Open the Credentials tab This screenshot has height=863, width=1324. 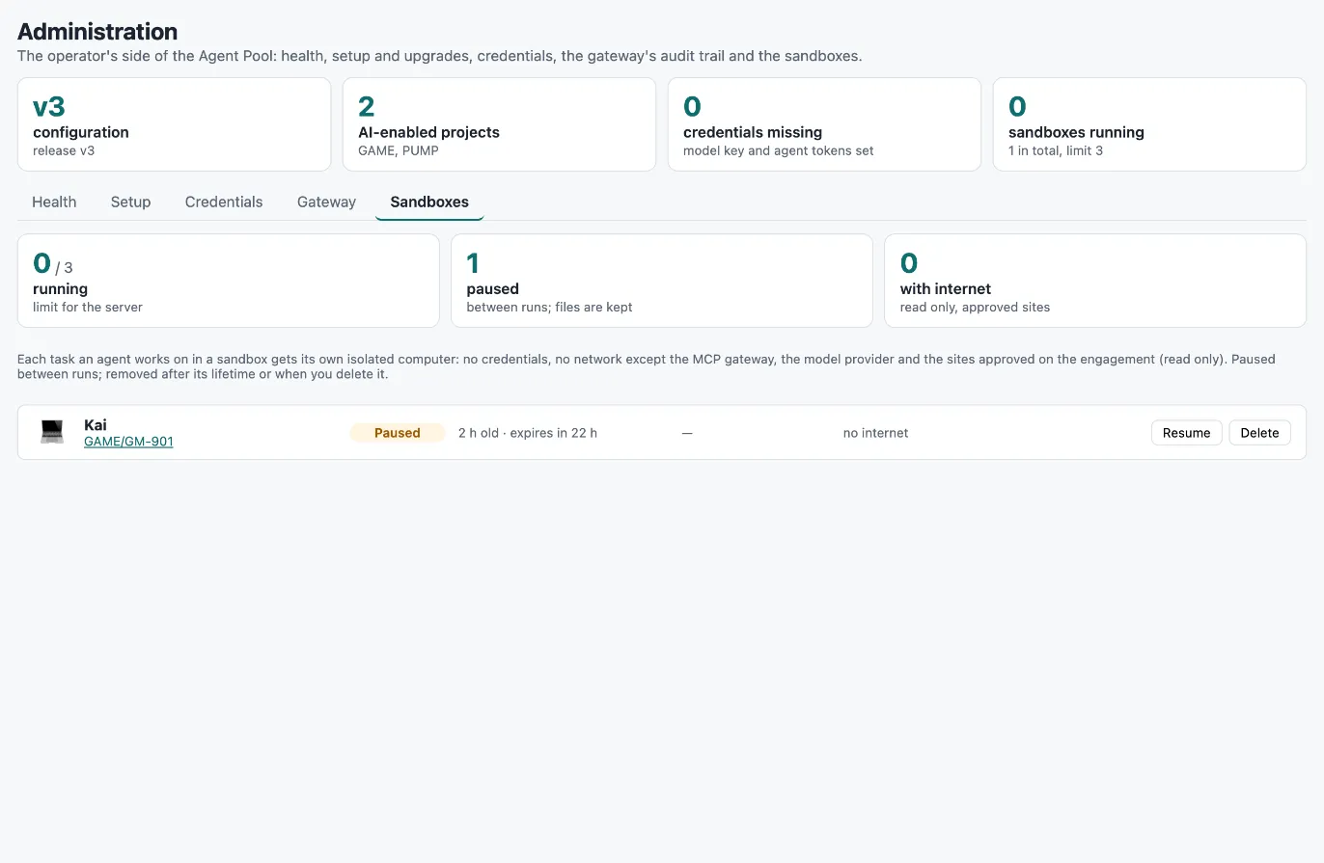[x=224, y=202]
